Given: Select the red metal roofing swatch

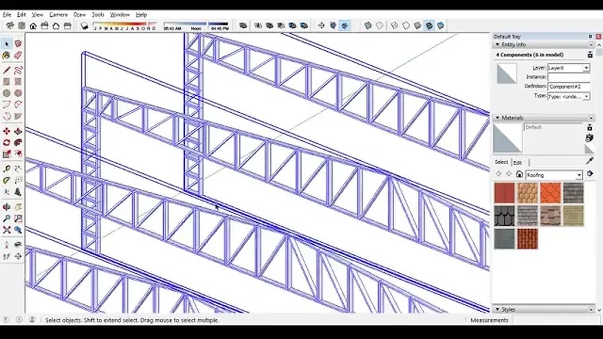Looking at the screenshot, I should click(504, 193).
